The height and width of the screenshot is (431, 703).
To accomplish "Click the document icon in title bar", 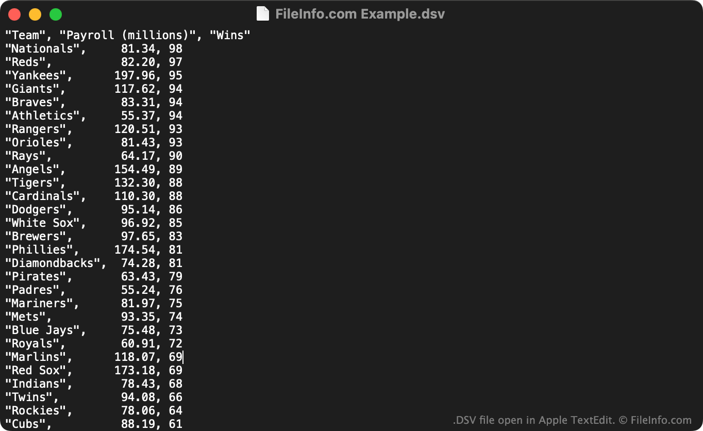I will click(x=263, y=14).
